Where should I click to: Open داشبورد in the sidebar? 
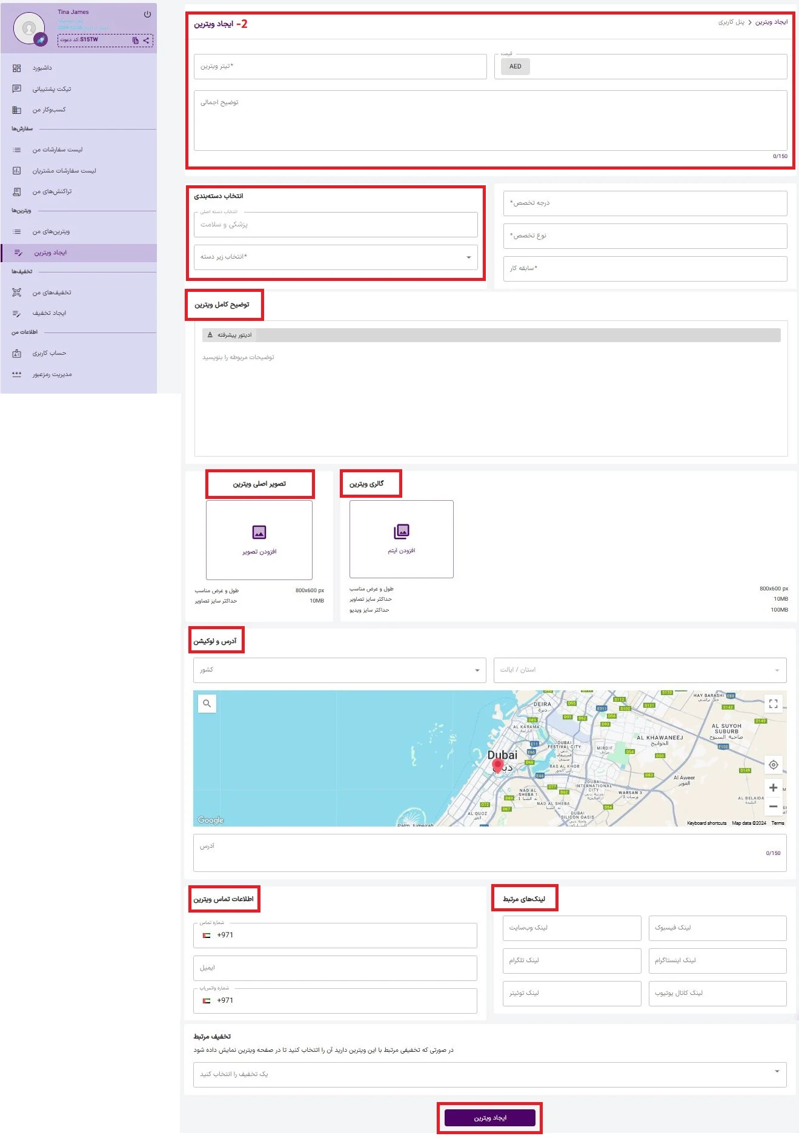tap(42, 68)
